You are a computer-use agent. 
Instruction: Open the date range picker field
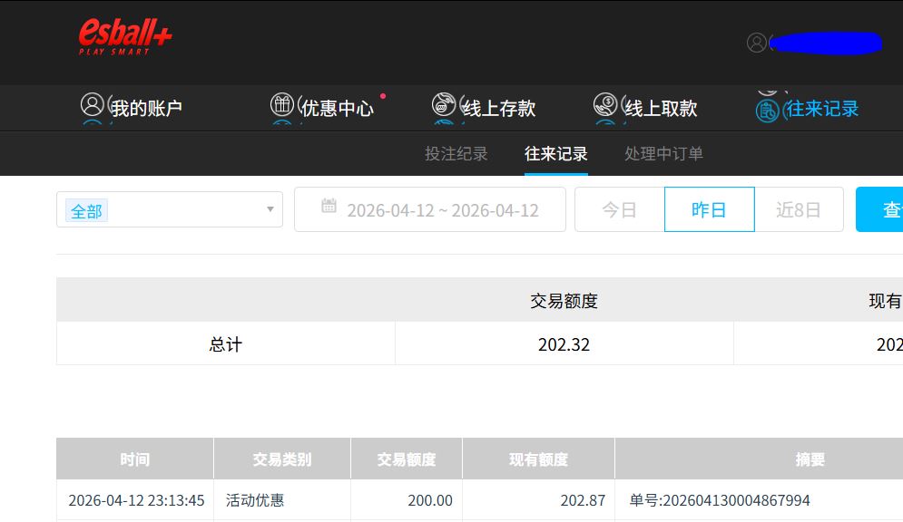pos(442,210)
